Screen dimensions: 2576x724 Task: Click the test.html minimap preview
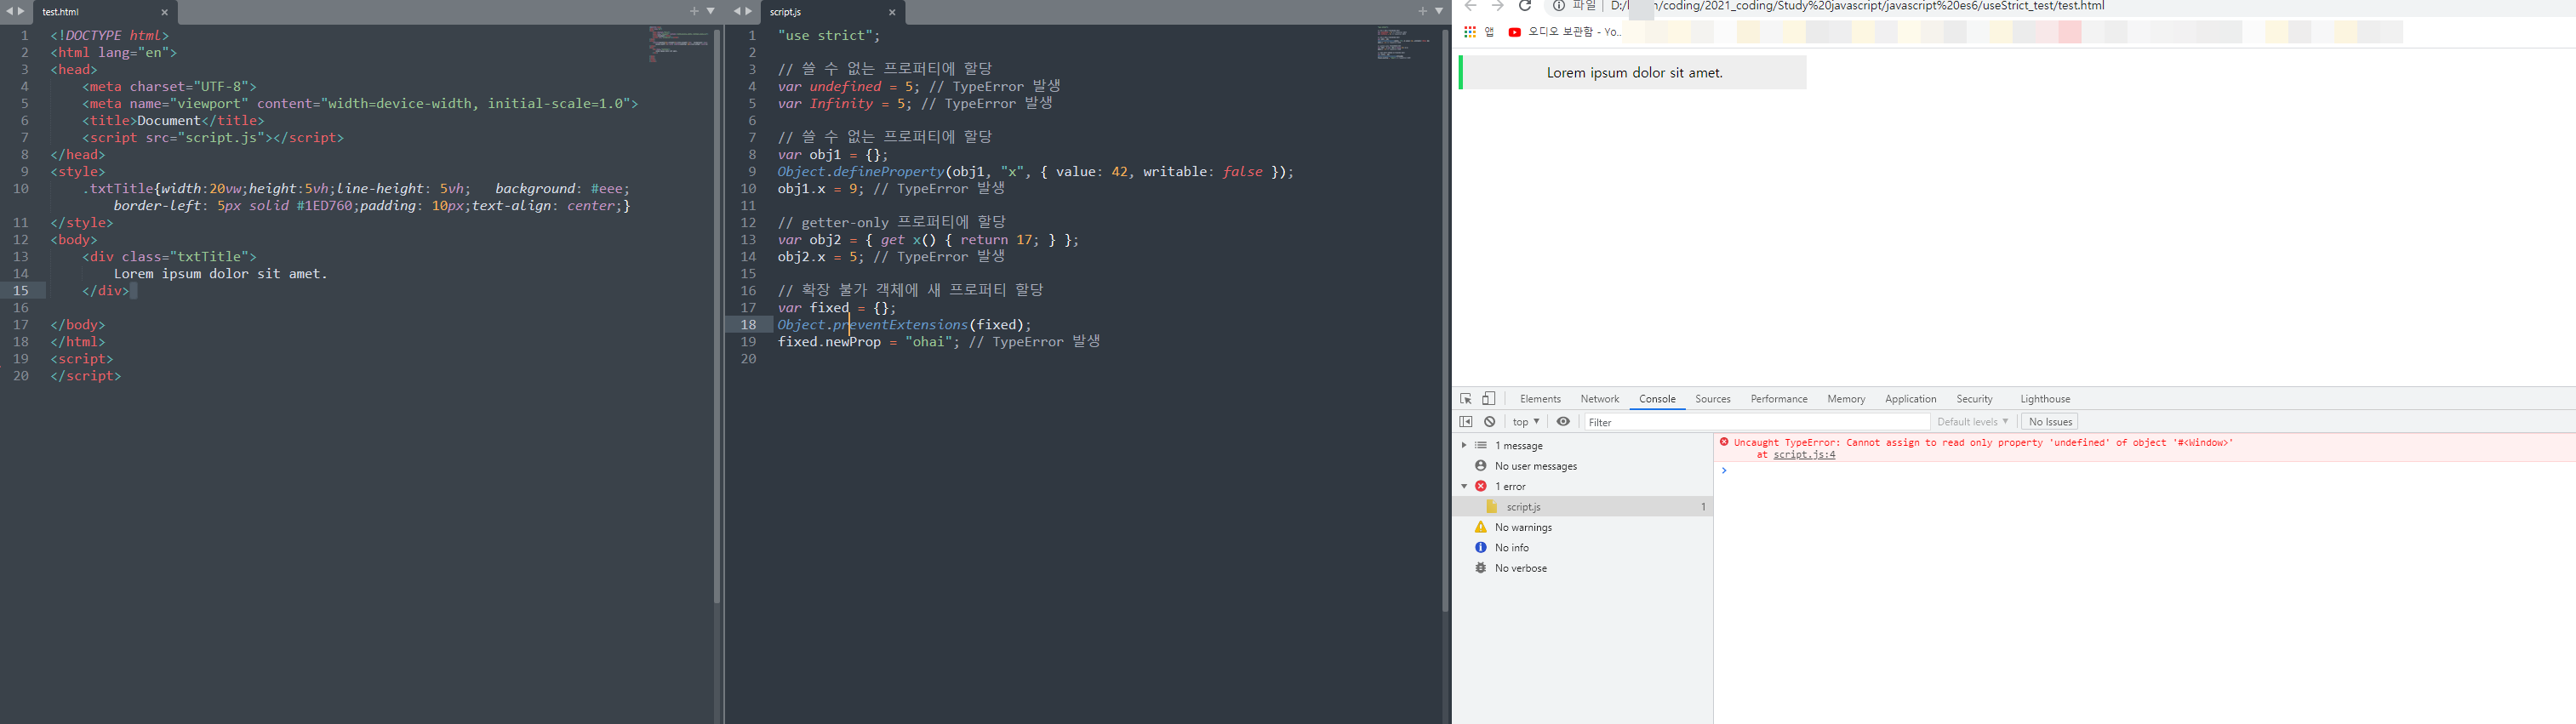click(679, 44)
